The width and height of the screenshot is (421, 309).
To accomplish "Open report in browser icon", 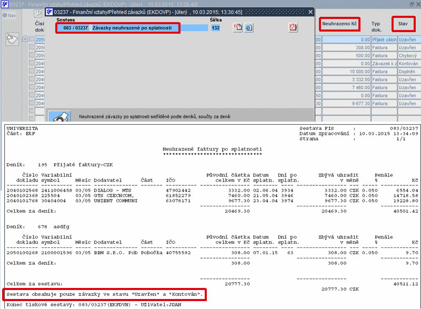I will click(249, 27).
